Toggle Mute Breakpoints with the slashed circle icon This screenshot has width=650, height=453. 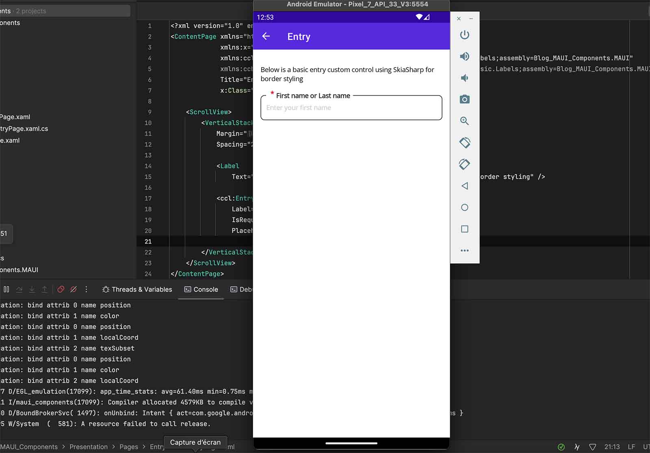[74, 289]
